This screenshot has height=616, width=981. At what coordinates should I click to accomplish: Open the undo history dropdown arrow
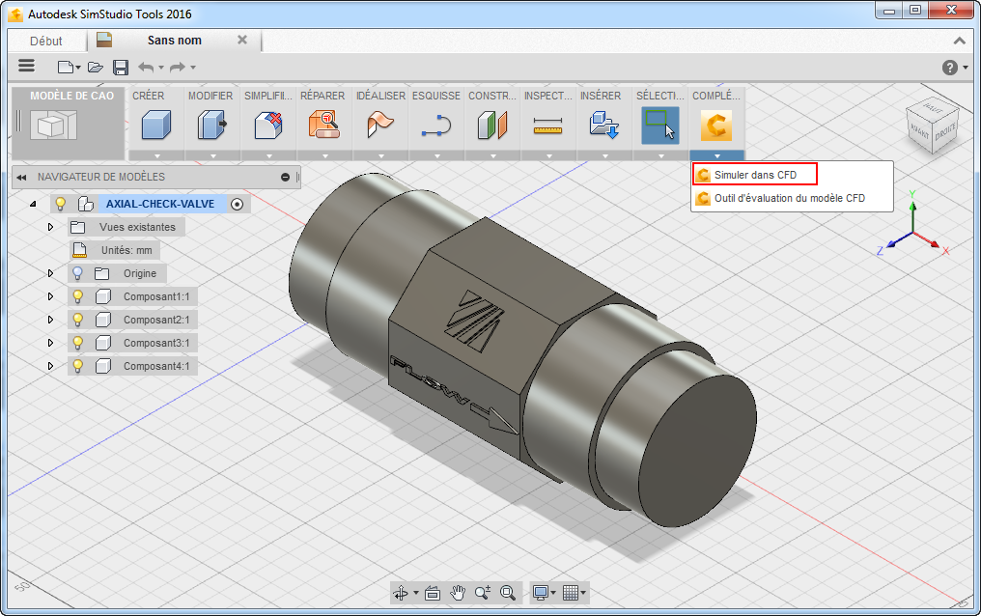(x=161, y=68)
